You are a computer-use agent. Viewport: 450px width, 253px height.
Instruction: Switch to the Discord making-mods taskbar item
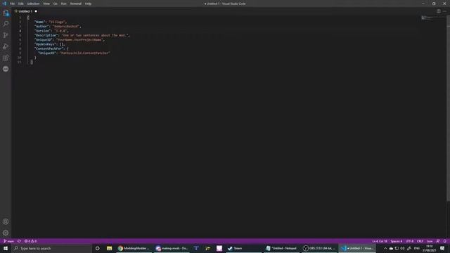(172, 248)
